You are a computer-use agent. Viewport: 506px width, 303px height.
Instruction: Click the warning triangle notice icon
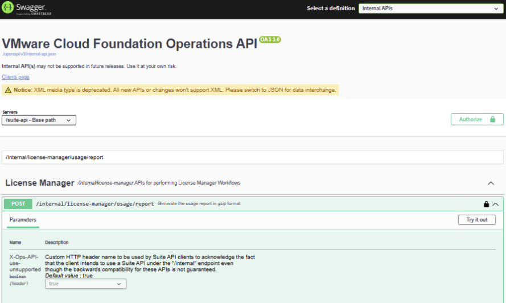tap(8, 90)
